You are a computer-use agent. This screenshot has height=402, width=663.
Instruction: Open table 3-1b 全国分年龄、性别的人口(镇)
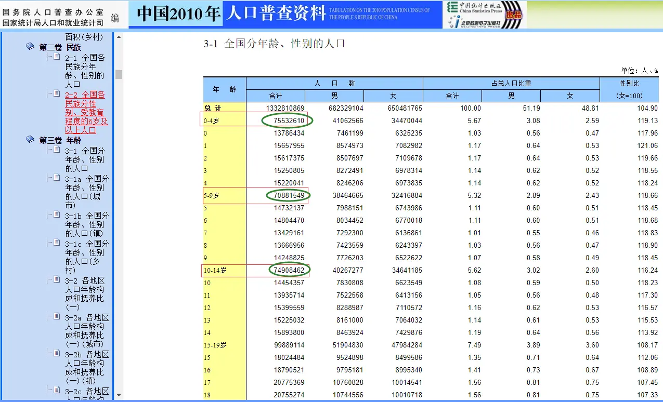(x=87, y=224)
